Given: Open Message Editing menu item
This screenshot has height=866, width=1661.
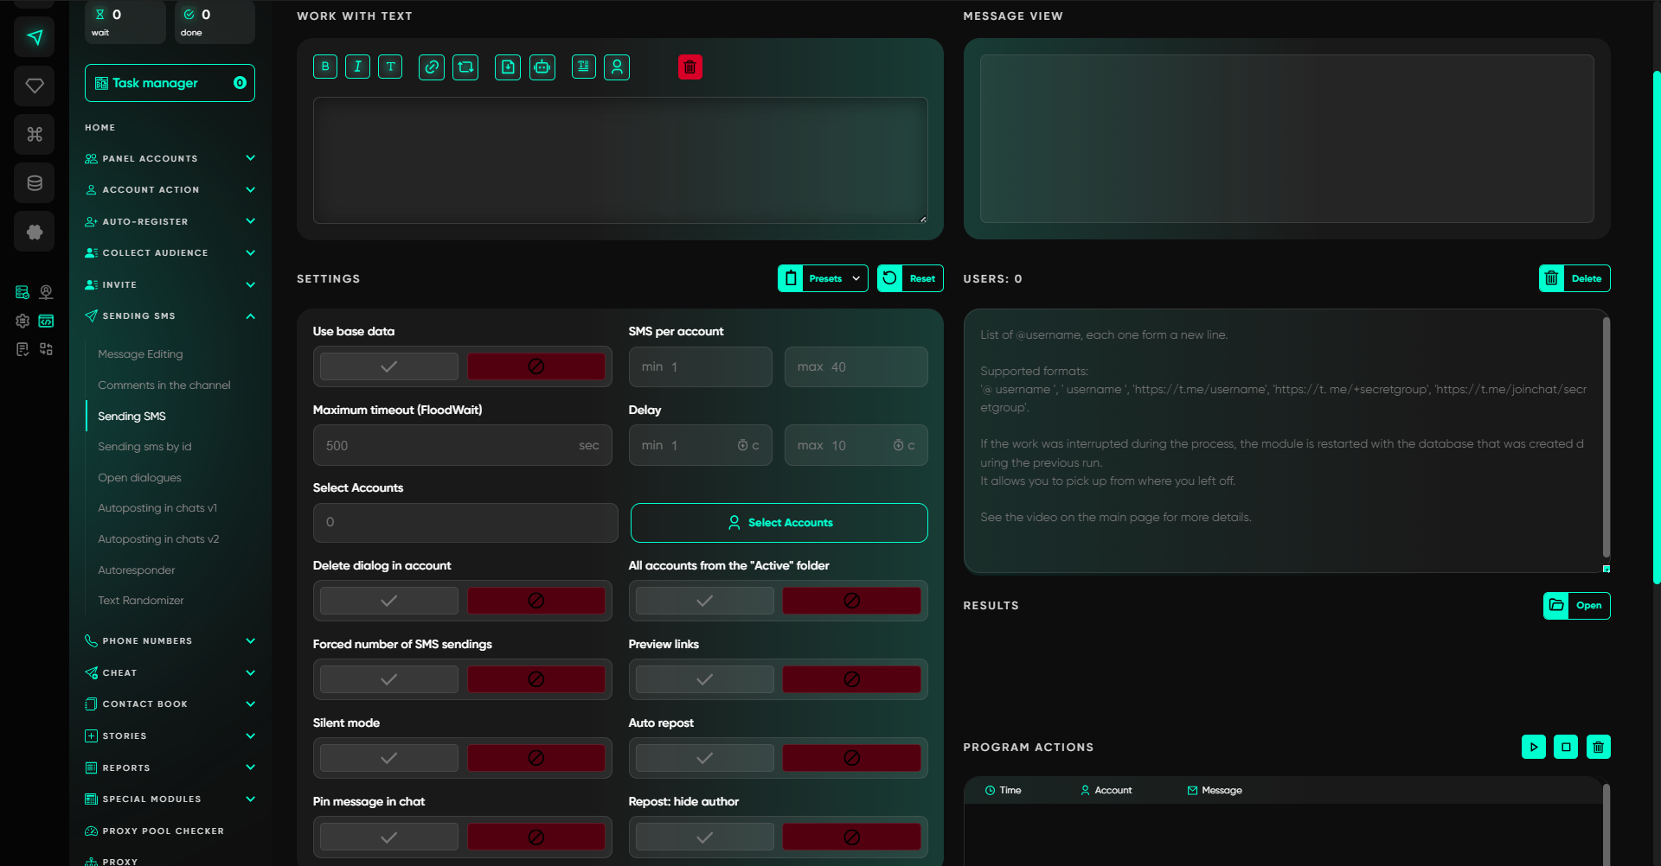Looking at the screenshot, I should 140,354.
